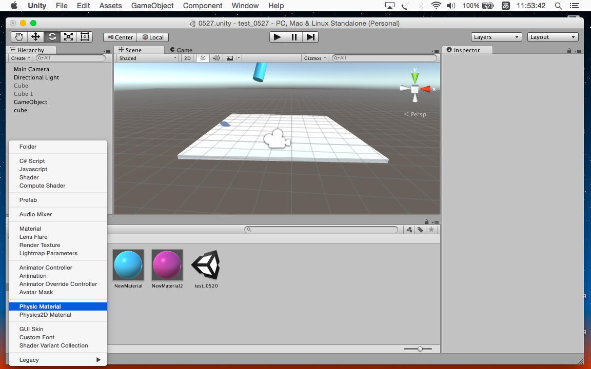
Task: Toggle Project panel lock icon
Action: [426, 222]
